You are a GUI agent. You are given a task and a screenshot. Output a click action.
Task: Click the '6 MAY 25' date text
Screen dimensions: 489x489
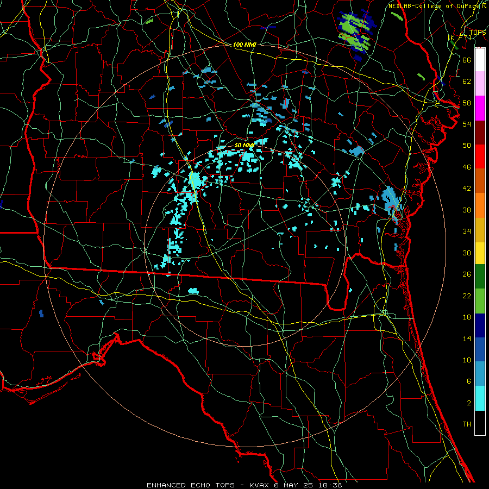coord(294,485)
